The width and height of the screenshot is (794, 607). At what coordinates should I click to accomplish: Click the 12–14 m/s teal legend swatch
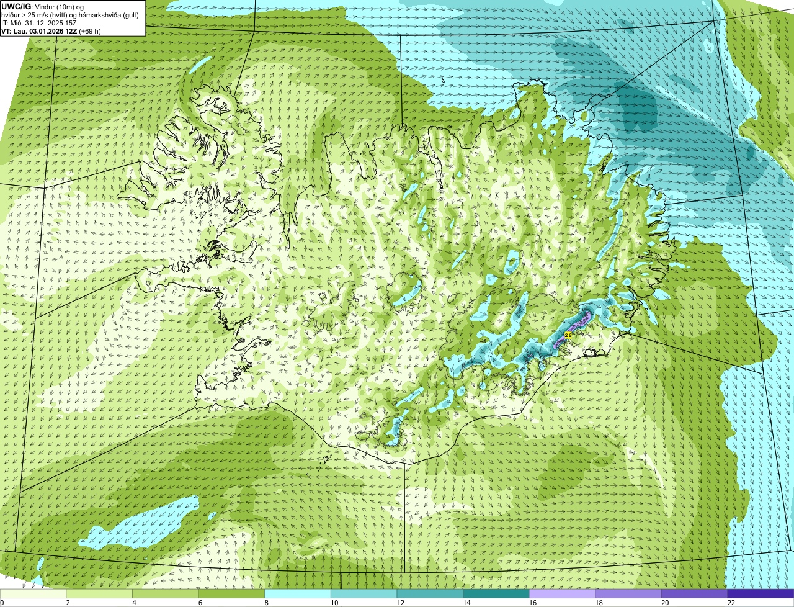tap(430, 593)
